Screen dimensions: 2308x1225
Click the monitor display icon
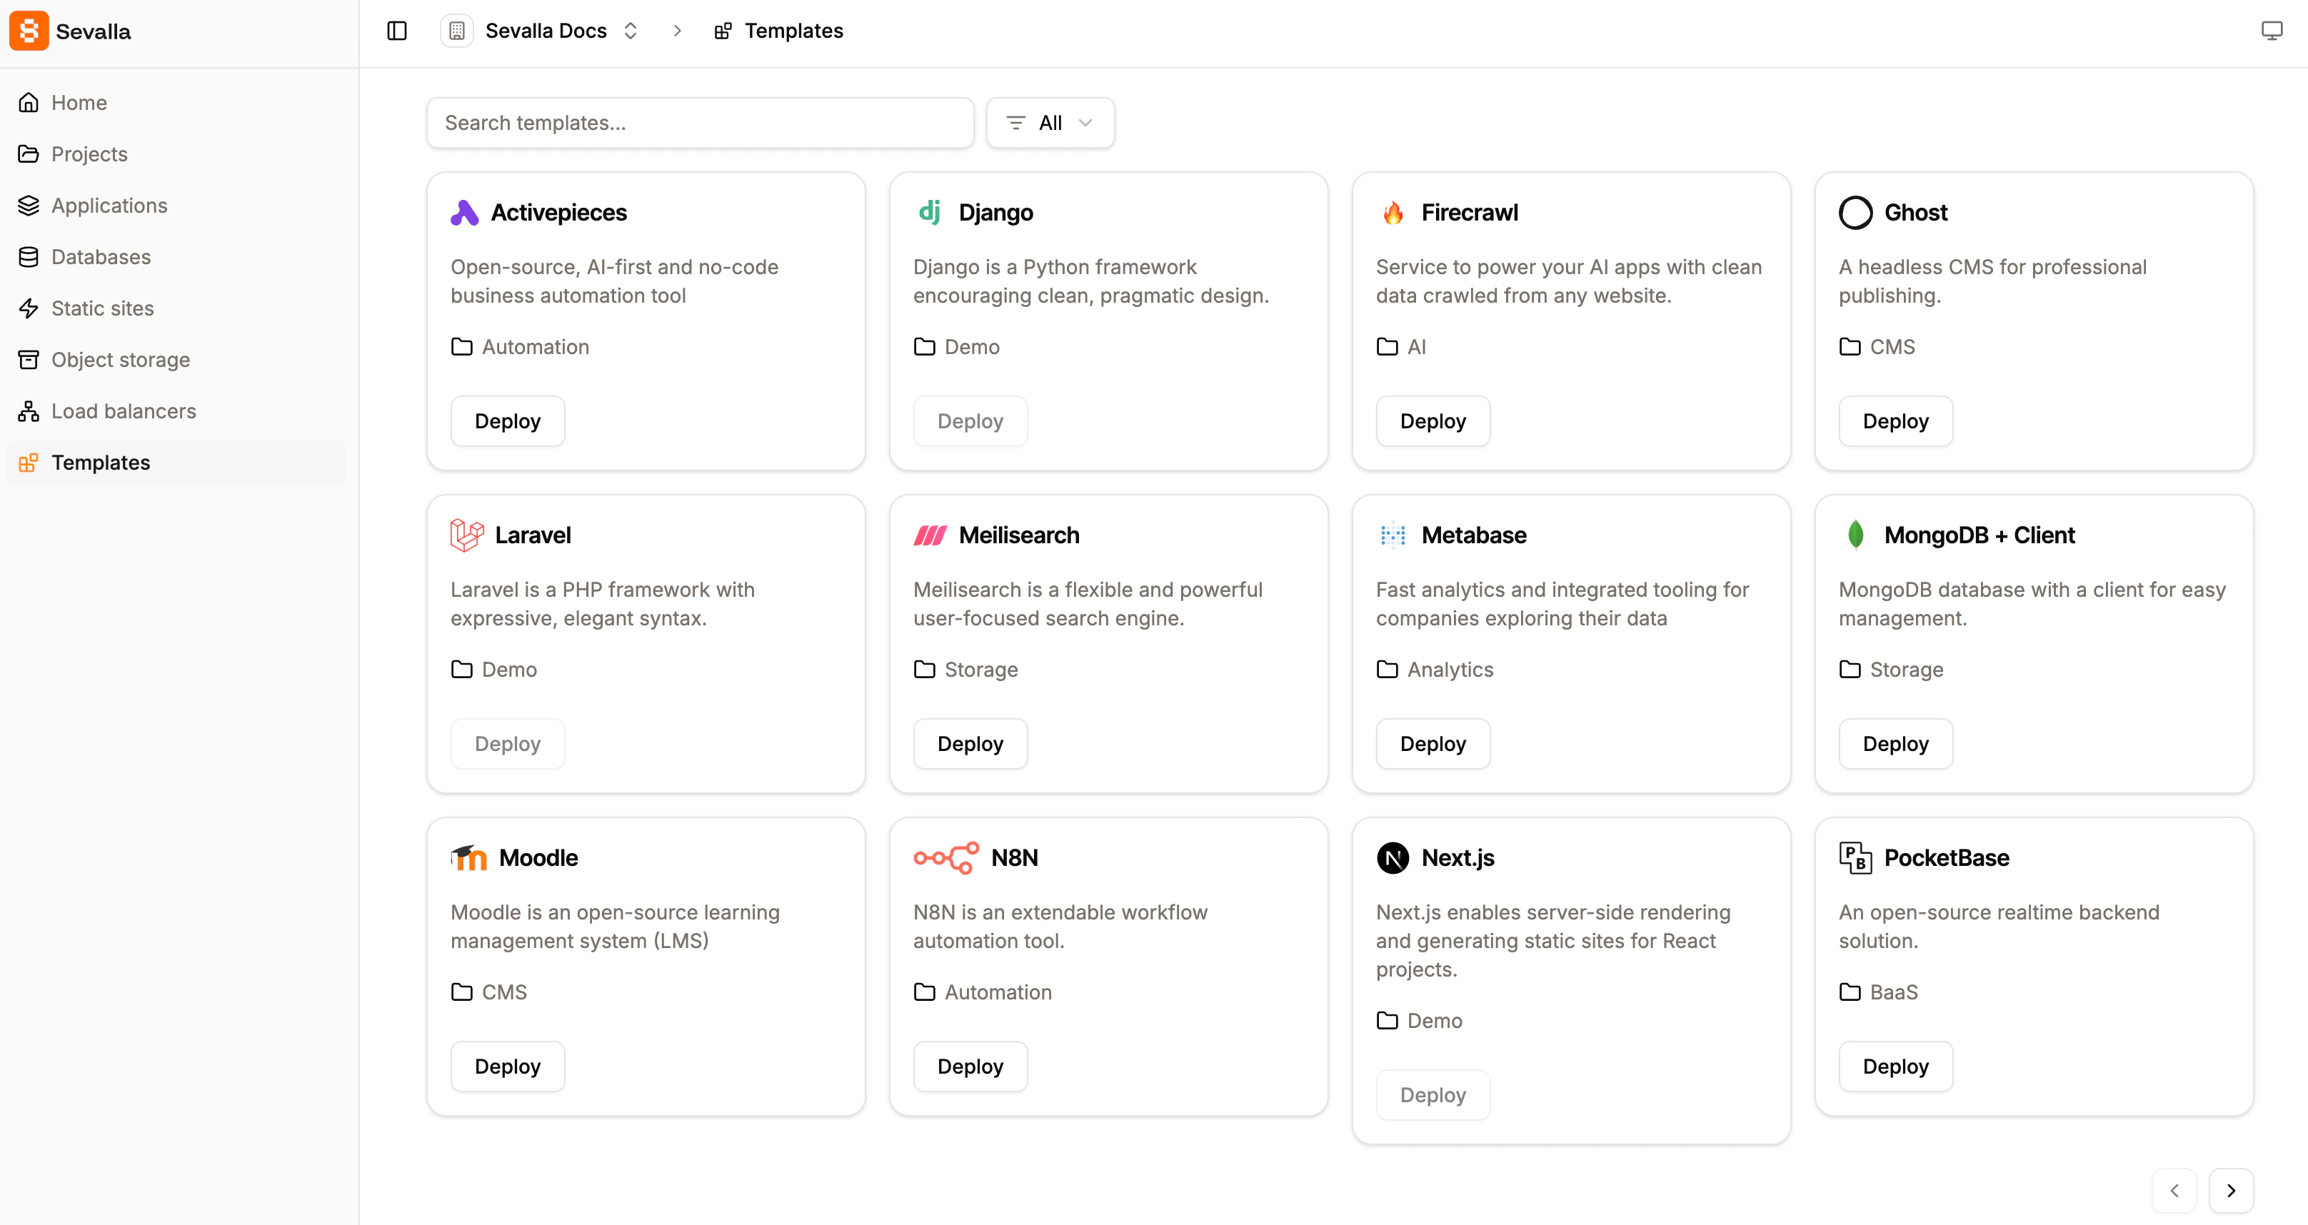2272,31
